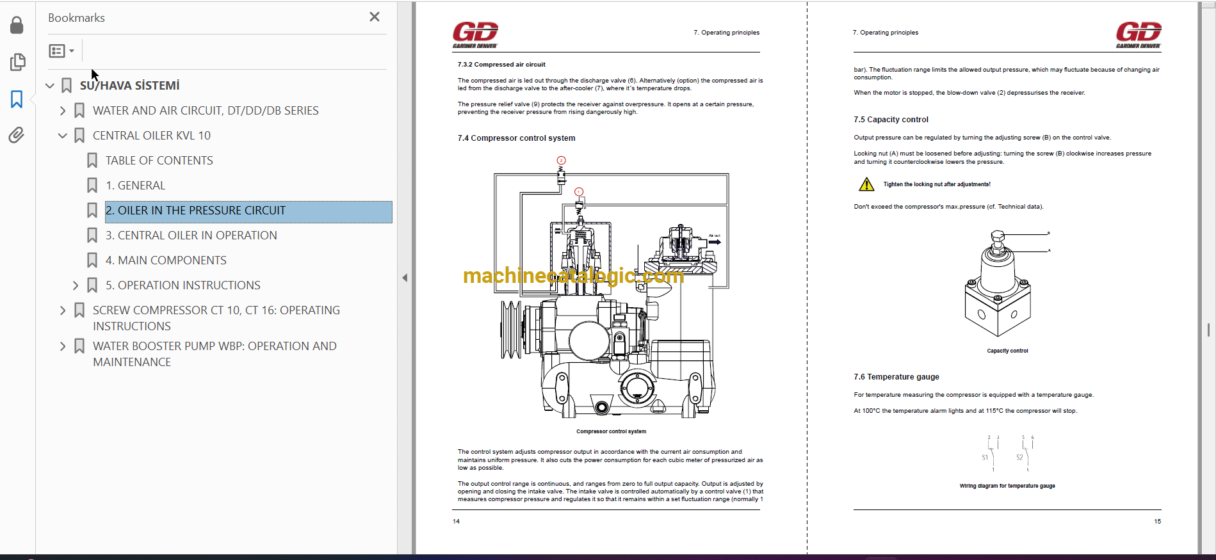Click the page number 15 footer
1216x560 pixels.
click(x=1157, y=522)
